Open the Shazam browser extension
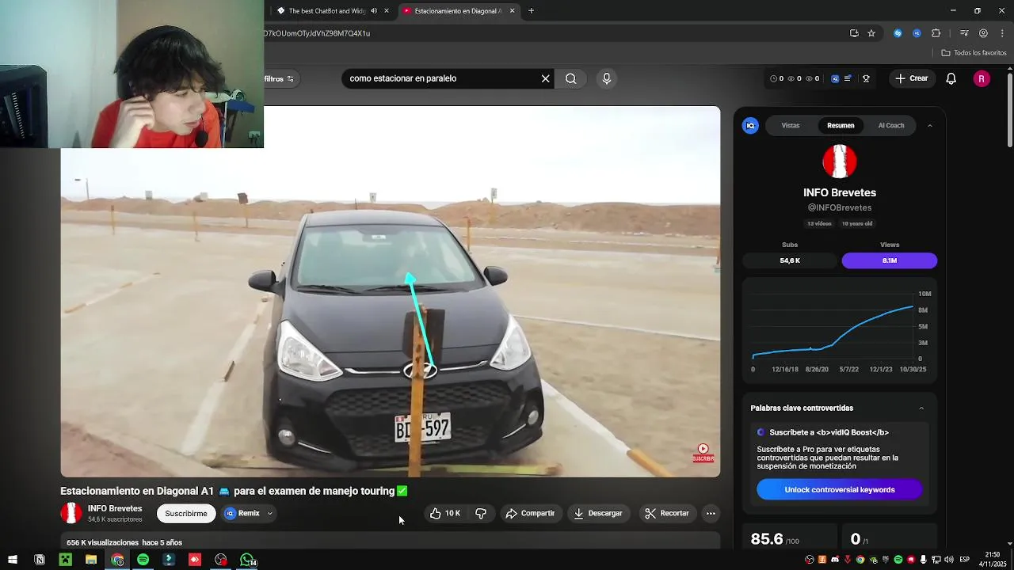 click(x=898, y=33)
